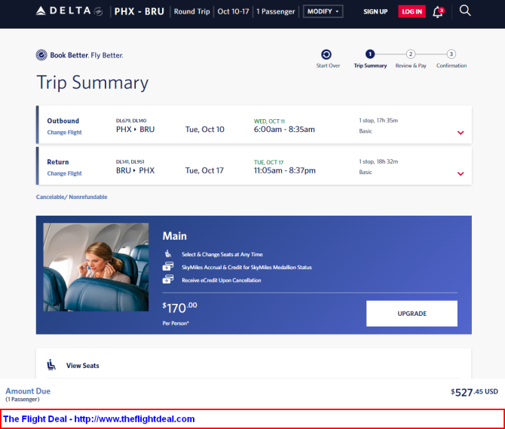
Task: Click the SkyMiles Accrual card icon
Action: 168,266
